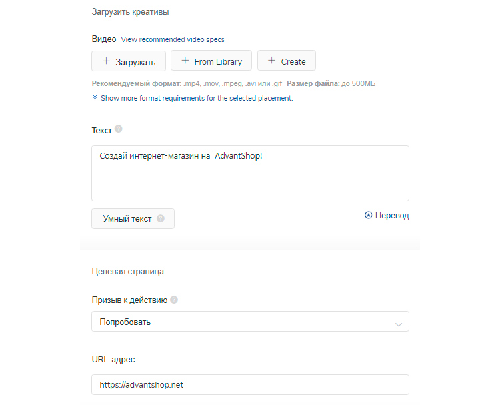The height and width of the screenshot is (405, 500).
Task: Click the translate icon beside Перевод
Action: [x=369, y=216]
